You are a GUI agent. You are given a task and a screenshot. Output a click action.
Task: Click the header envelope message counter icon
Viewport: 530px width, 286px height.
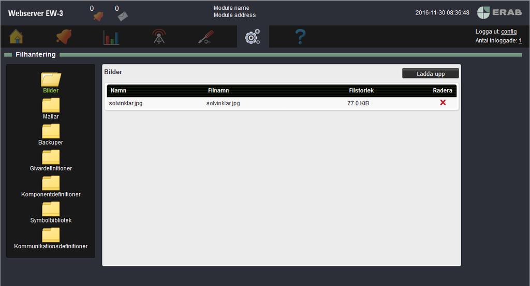(x=123, y=16)
